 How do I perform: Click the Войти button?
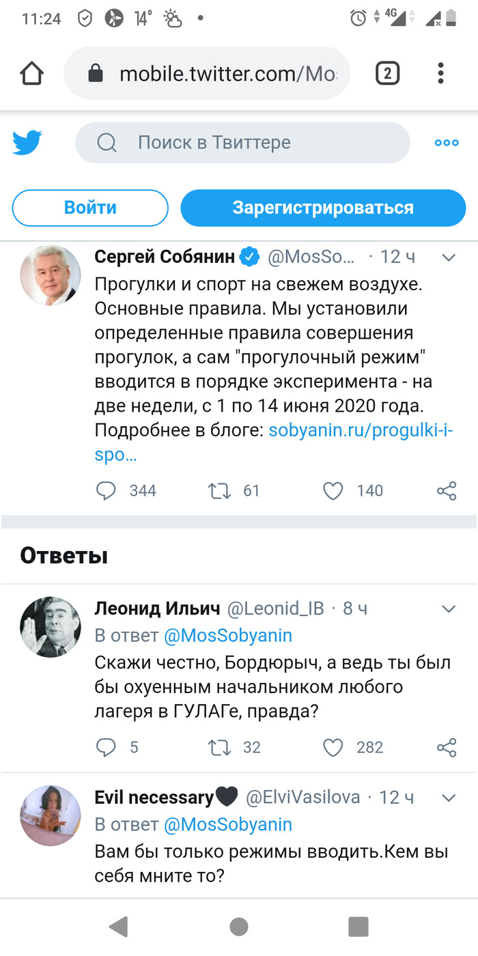[x=89, y=208]
